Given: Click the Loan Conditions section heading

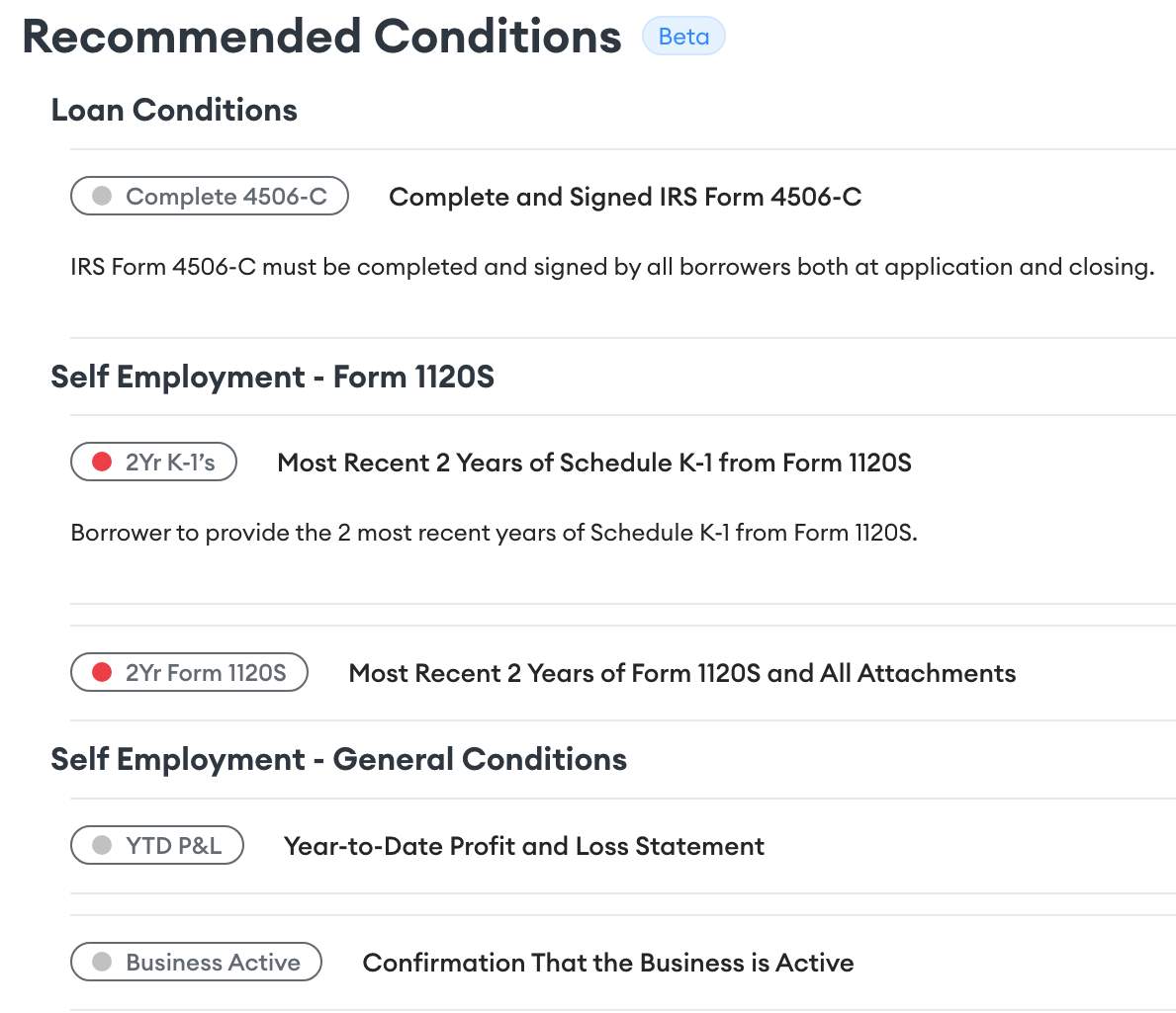Looking at the screenshot, I should coord(174,110).
